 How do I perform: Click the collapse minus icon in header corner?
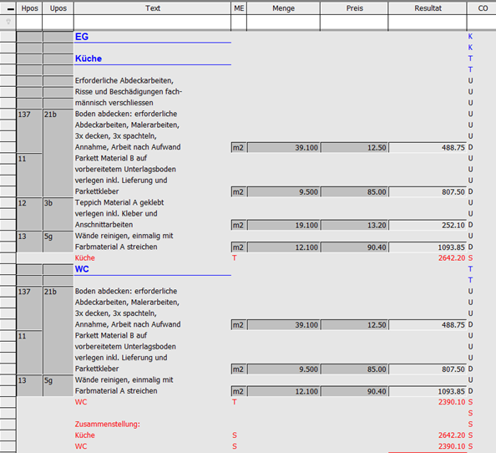[x=11, y=9]
